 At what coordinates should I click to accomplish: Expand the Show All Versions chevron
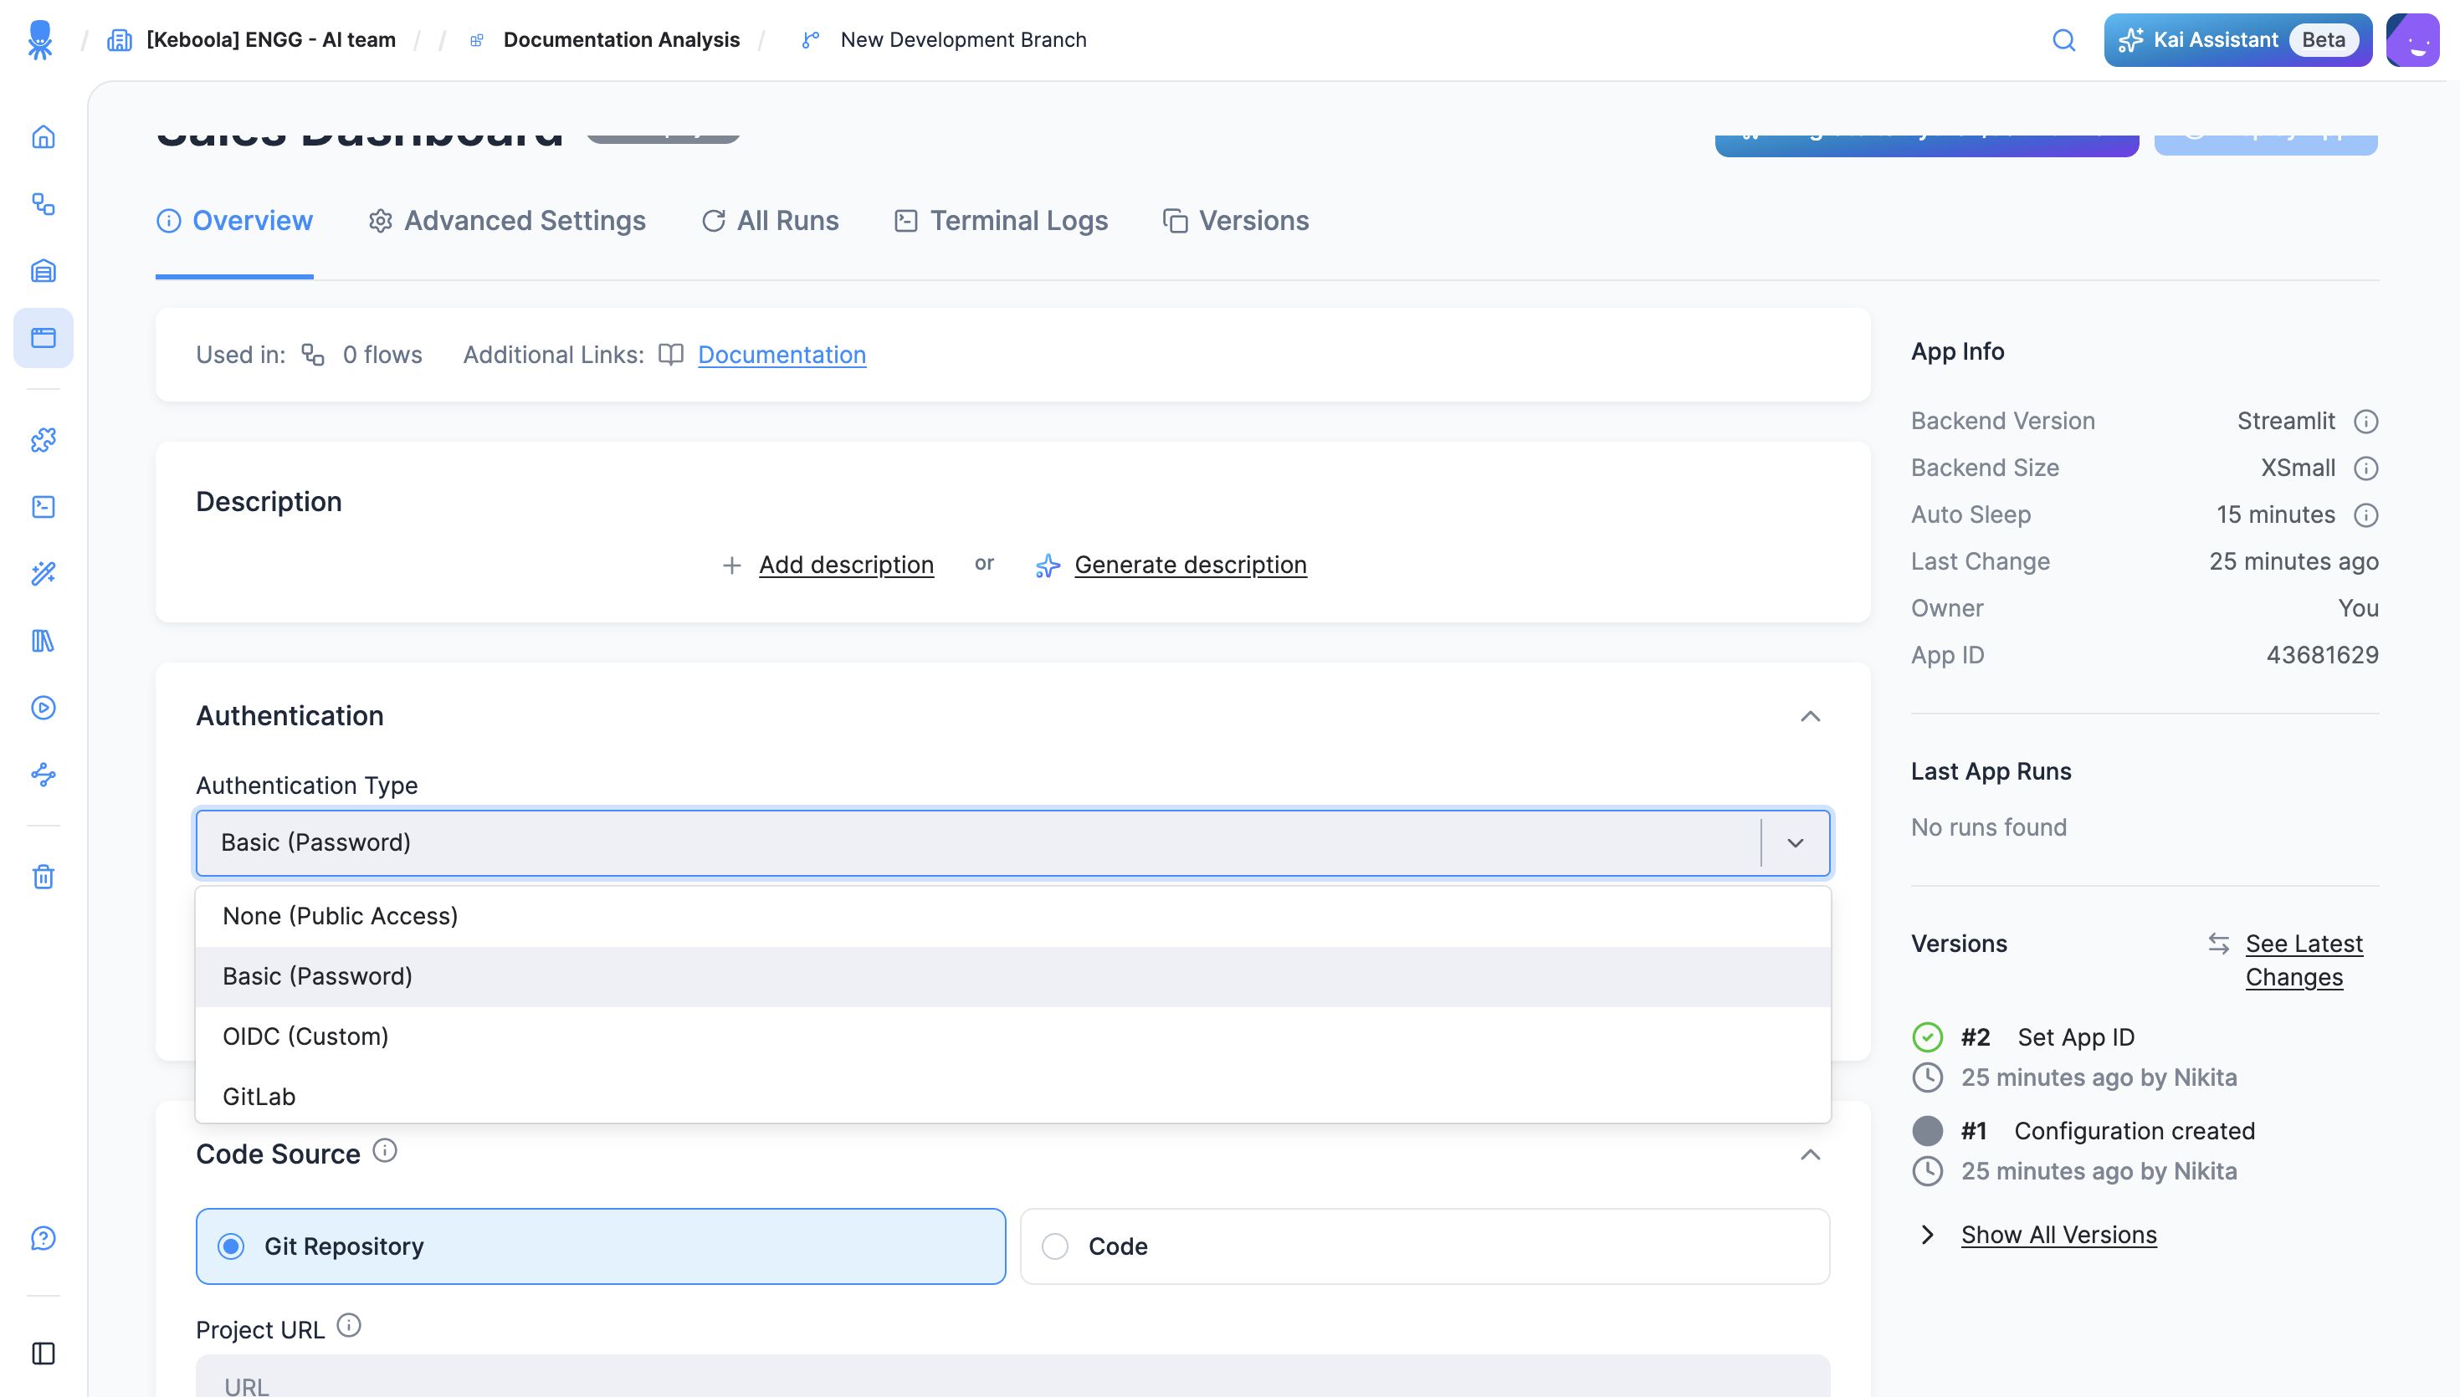pos(1928,1236)
